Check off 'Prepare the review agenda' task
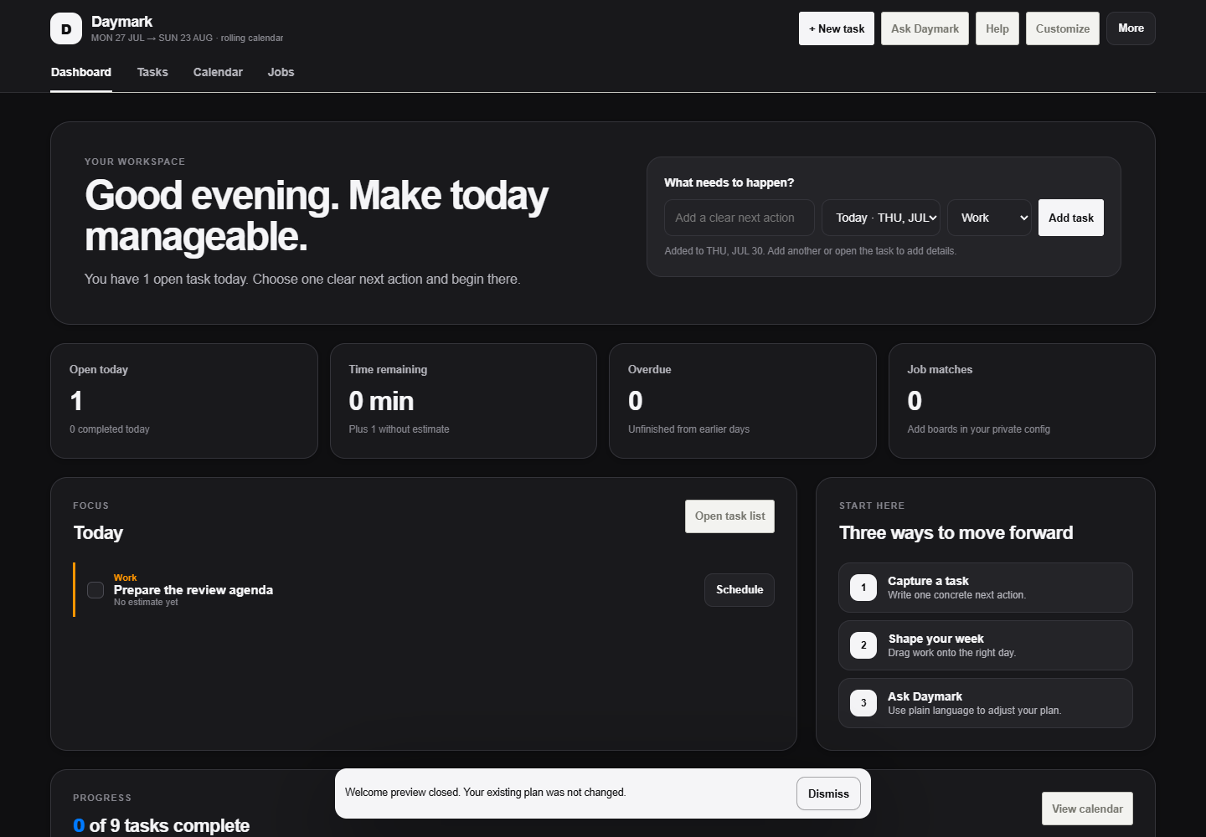This screenshot has height=837, width=1206. click(95, 590)
